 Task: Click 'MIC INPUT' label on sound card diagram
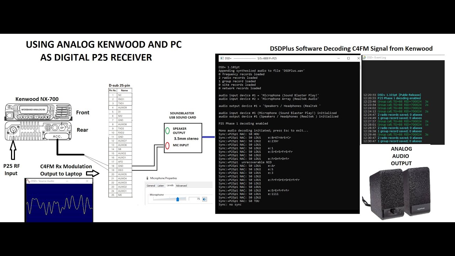(181, 145)
